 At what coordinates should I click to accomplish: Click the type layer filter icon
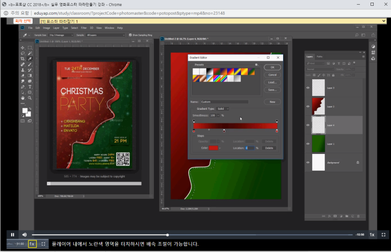(338, 64)
